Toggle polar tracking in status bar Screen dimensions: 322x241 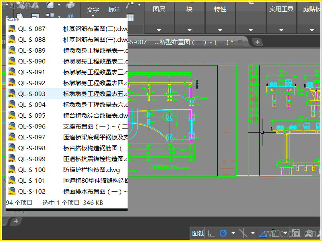[x=223, y=233]
